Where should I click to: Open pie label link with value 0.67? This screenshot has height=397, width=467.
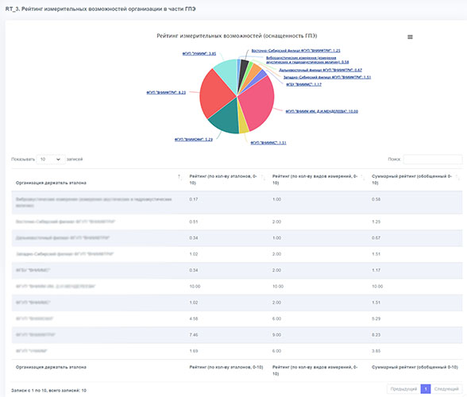(x=320, y=70)
